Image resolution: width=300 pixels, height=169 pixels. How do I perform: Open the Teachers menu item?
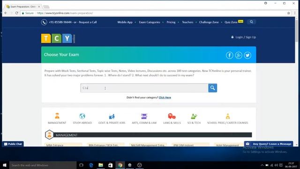point(187,22)
